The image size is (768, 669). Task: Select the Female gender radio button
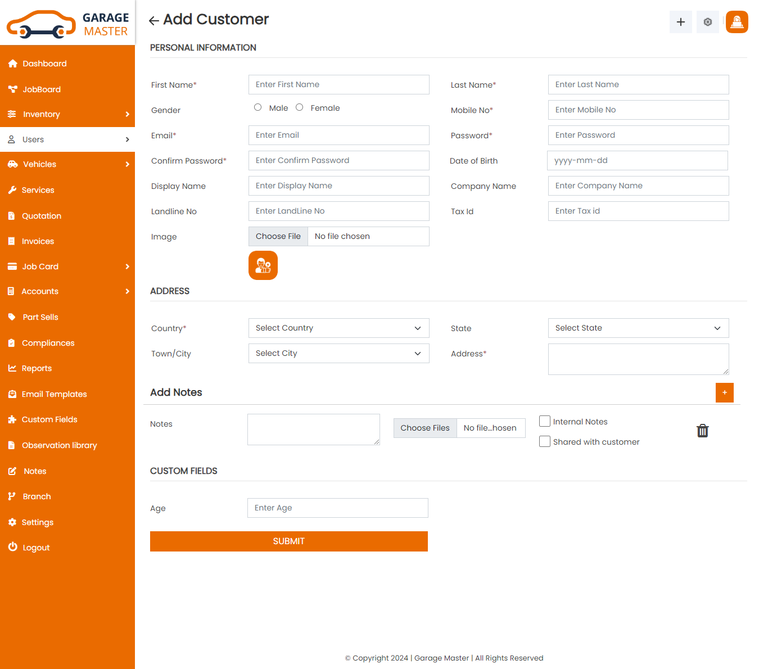coord(299,107)
